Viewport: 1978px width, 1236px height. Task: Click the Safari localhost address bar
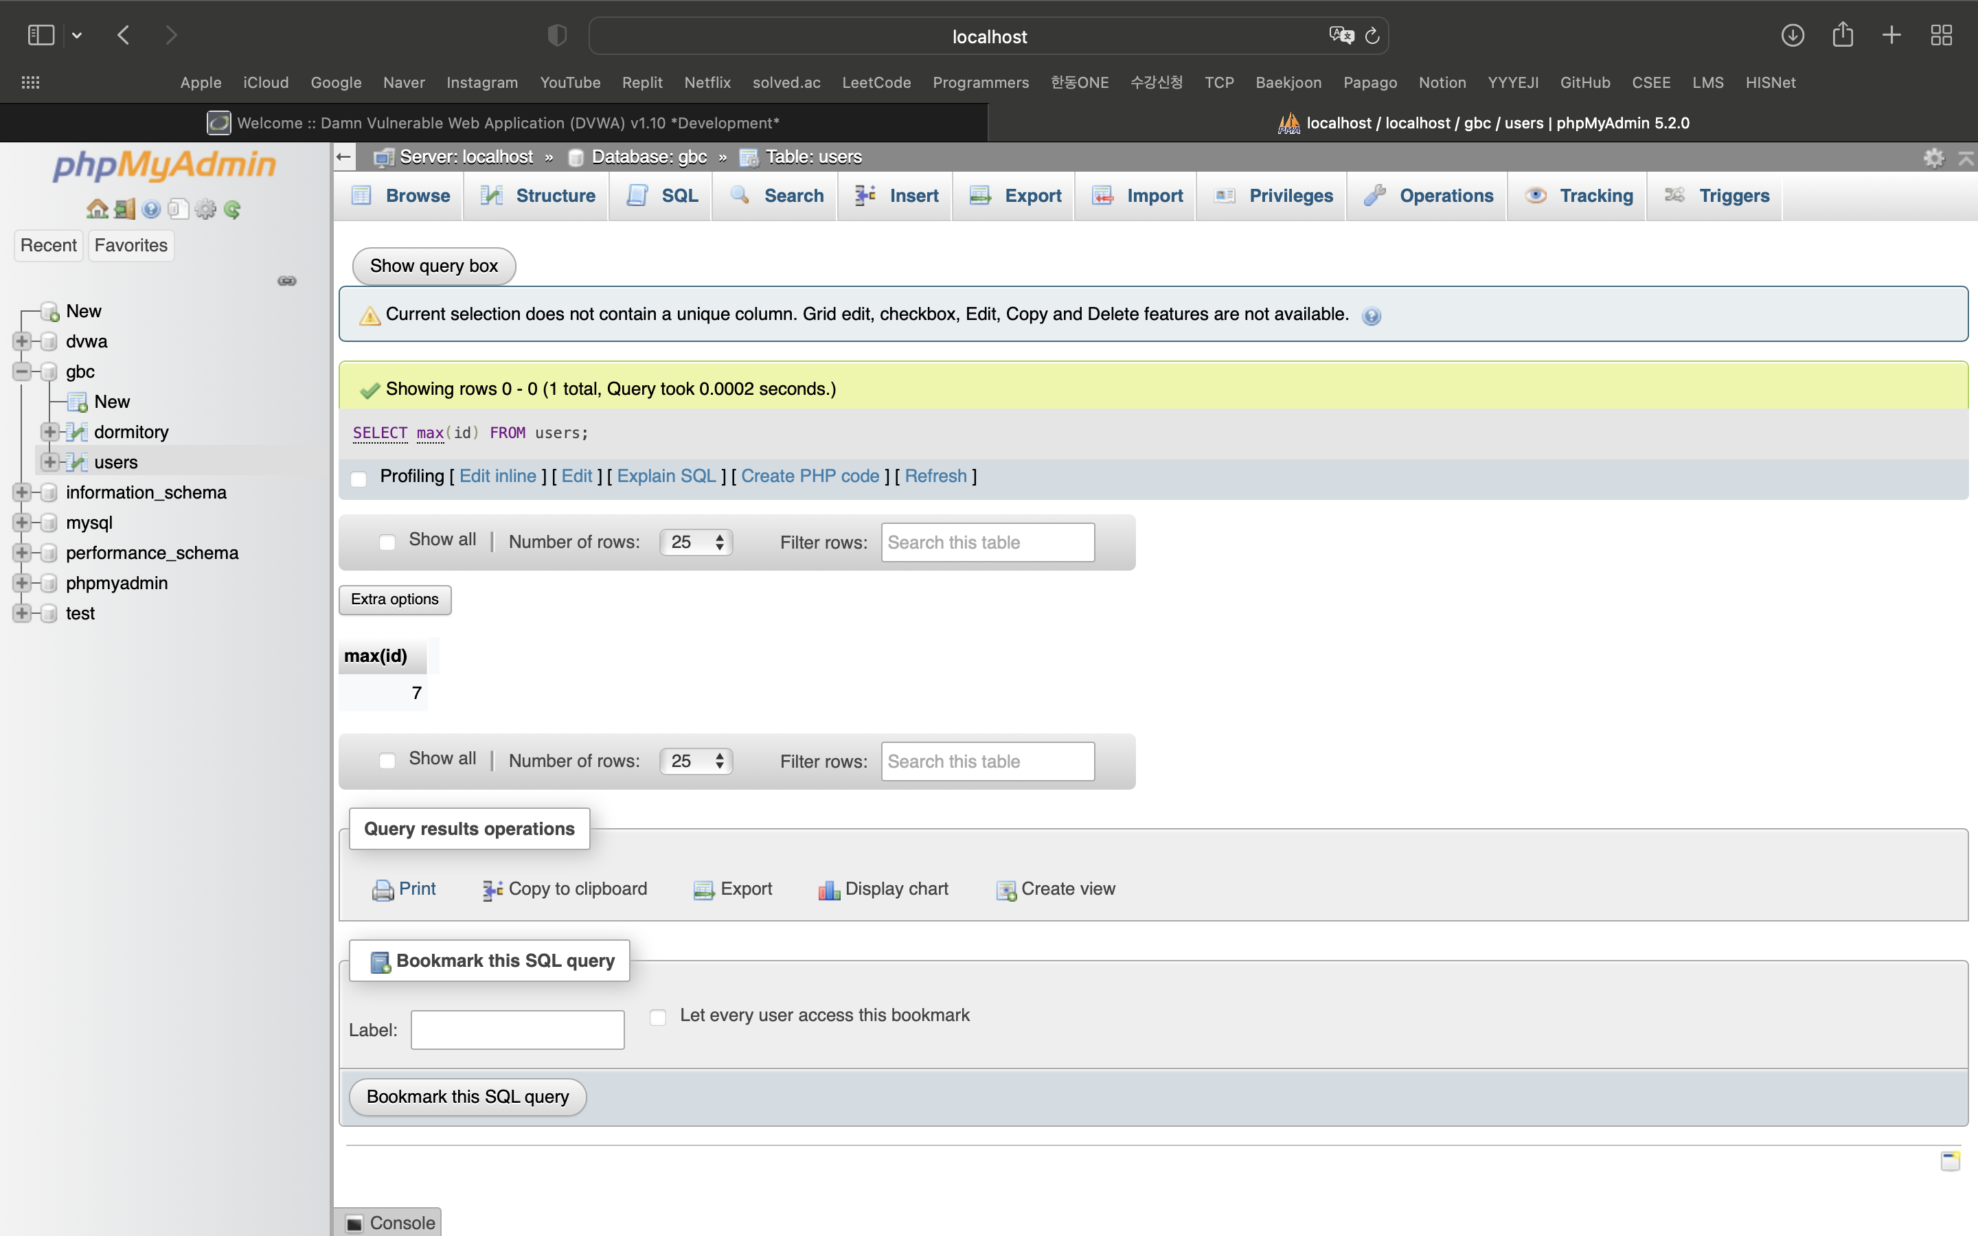click(x=989, y=36)
